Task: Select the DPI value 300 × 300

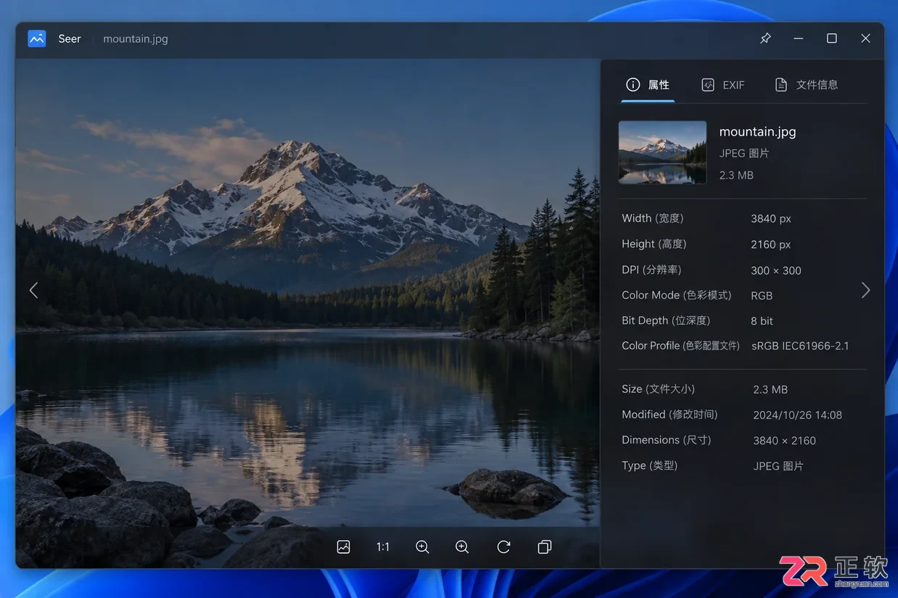Action: (776, 270)
